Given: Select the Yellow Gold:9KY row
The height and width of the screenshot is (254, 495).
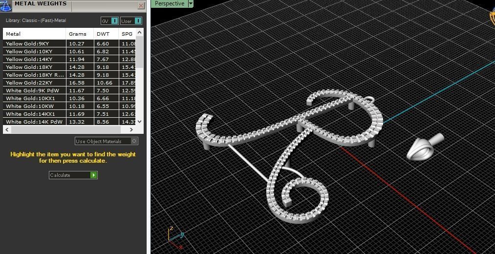Looking at the screenshot, I should [70, 43].
